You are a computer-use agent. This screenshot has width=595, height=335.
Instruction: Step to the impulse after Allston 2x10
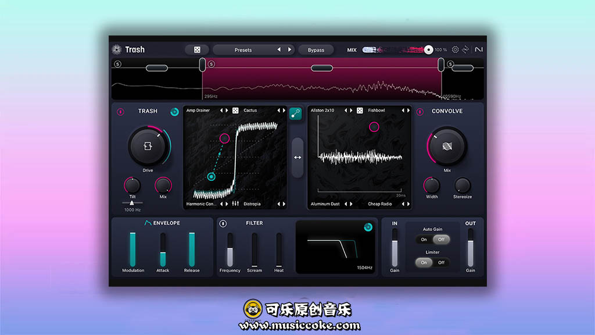tap(351, 111)
